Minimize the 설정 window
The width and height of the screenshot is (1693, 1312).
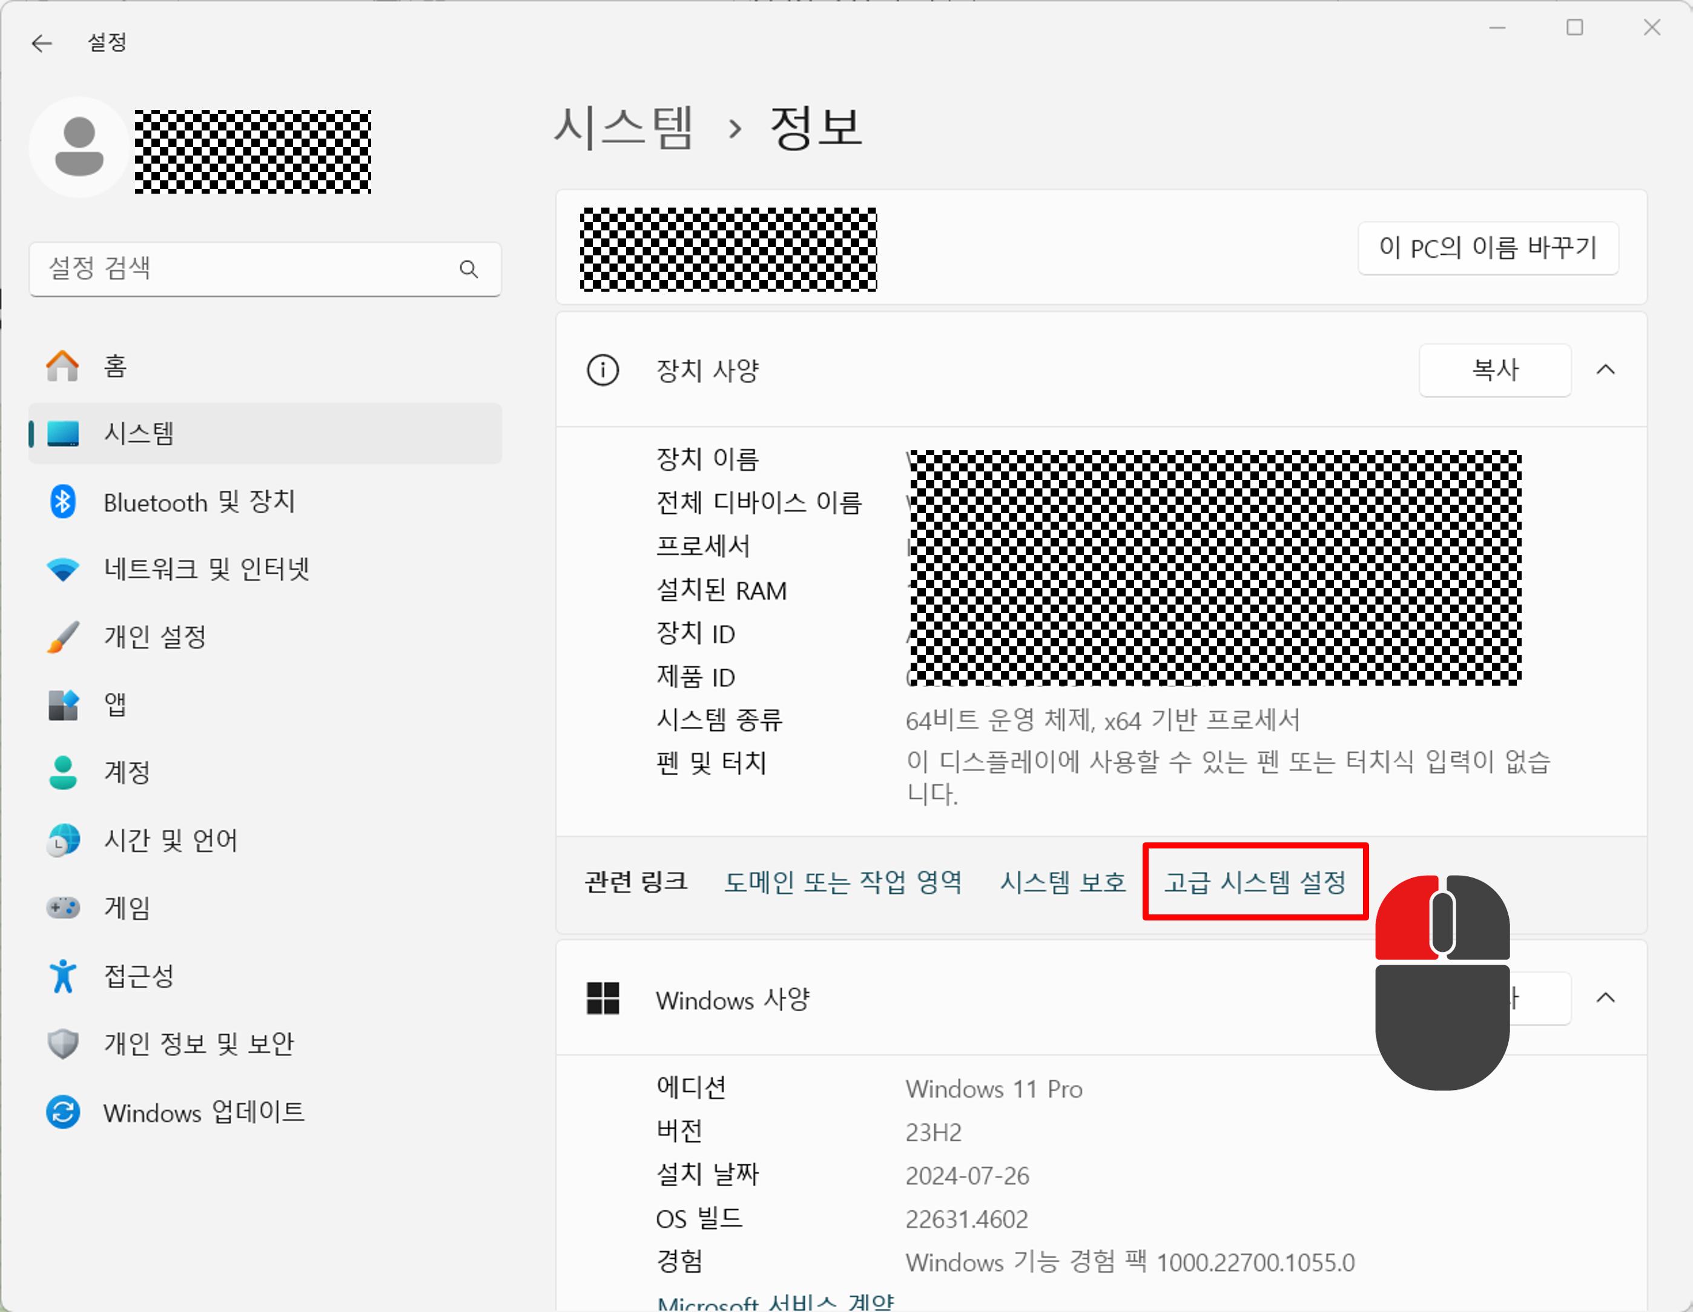coord(1497,28)
